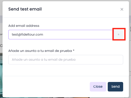The image size is (131, 98).
Task: Cancel sending via the Close button in the footer
Action: coord(98,87)
